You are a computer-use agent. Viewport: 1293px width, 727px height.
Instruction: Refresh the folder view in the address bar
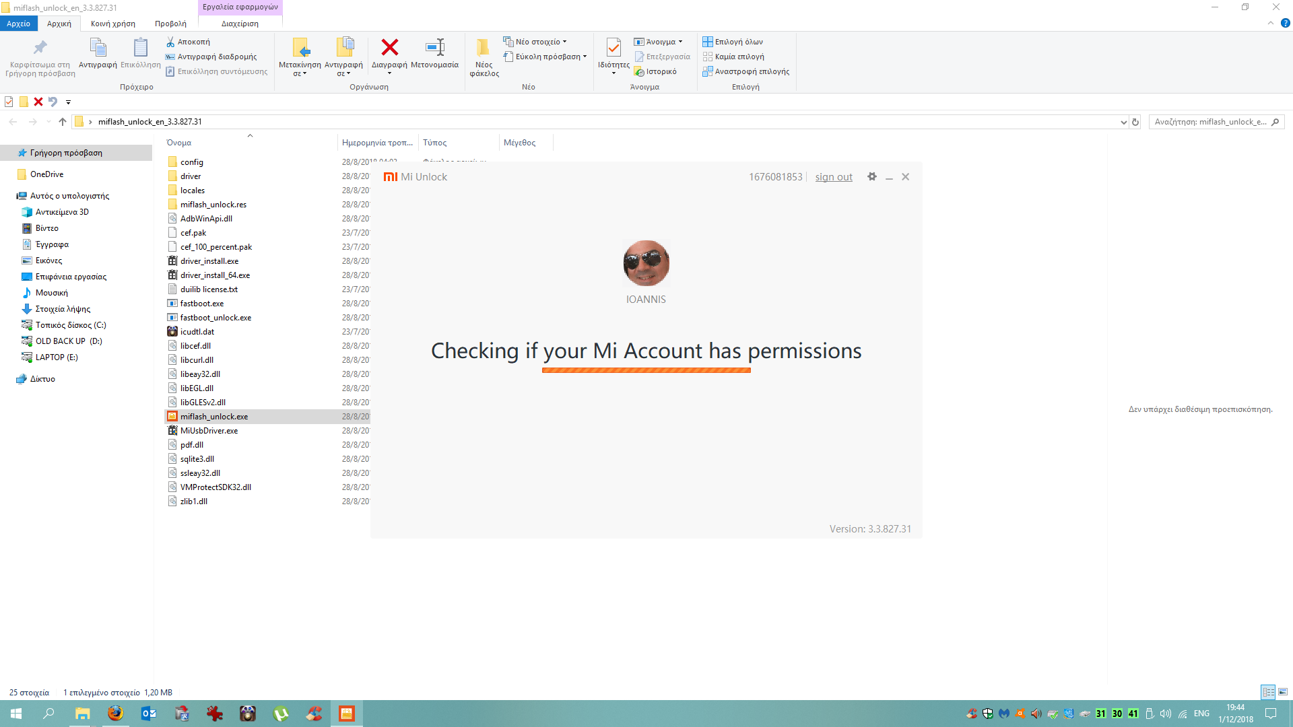coord(1135,122)
